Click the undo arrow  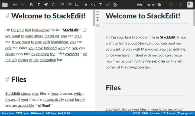coord(15,5)
